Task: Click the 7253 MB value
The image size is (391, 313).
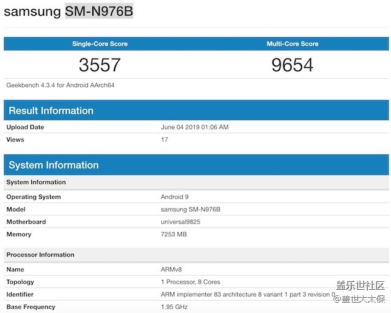Action: (174, 234)
